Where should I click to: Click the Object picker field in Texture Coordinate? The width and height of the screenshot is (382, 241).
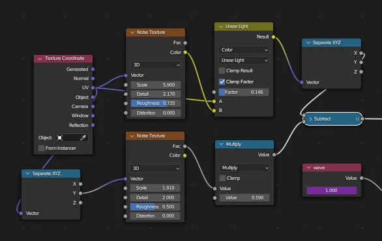pos(72,138)
